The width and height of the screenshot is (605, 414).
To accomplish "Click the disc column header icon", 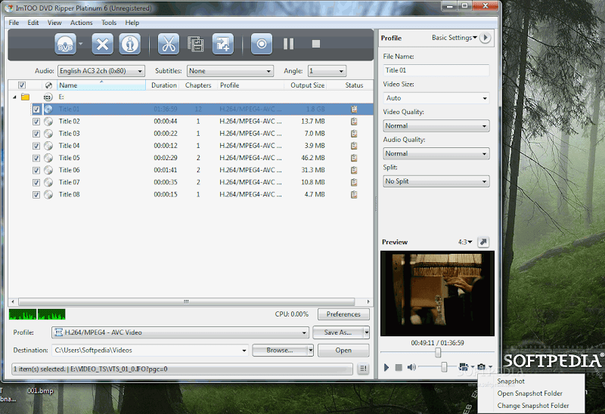I will tap(48, 85).
